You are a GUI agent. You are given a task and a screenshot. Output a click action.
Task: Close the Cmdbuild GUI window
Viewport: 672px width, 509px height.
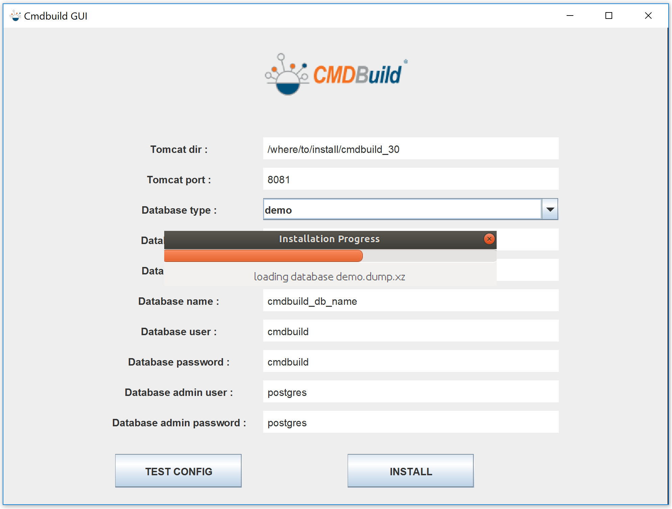click(x=648, y=16)
